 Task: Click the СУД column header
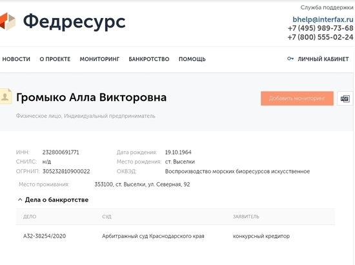(x=107, y=217)
